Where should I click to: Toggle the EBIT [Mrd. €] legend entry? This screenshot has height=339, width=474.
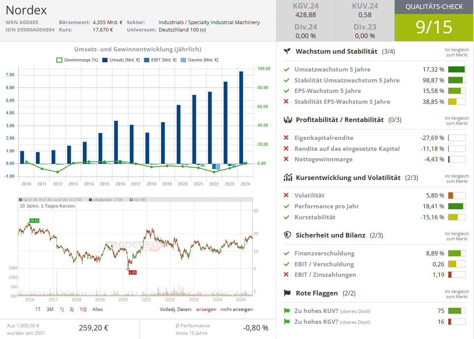tap(160, 60)
